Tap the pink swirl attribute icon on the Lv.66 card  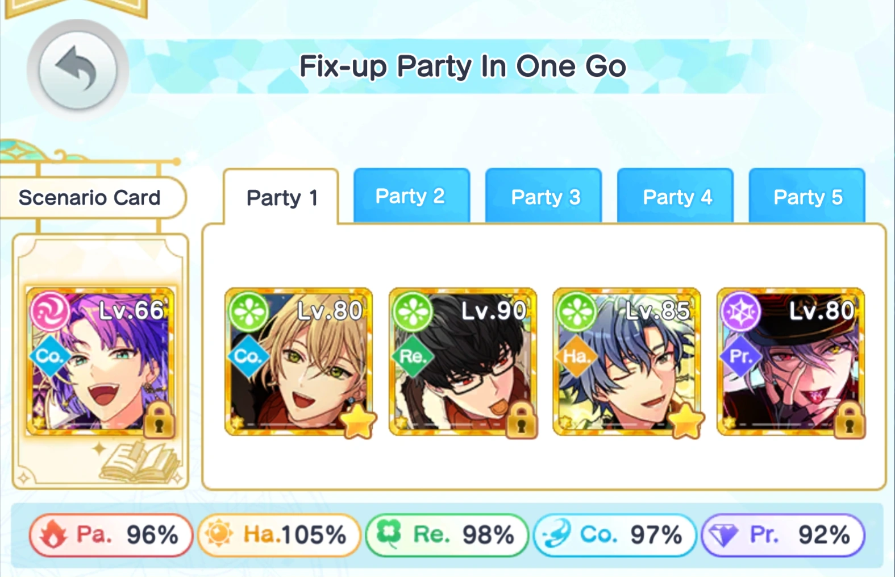point(50,311)
